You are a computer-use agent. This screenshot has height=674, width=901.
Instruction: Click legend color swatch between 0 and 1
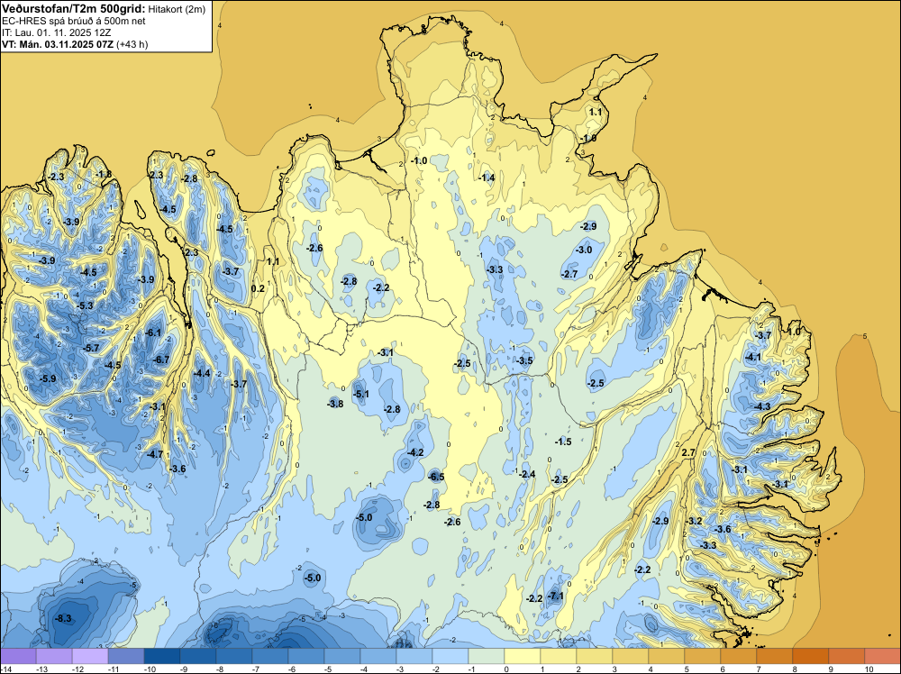523,656
